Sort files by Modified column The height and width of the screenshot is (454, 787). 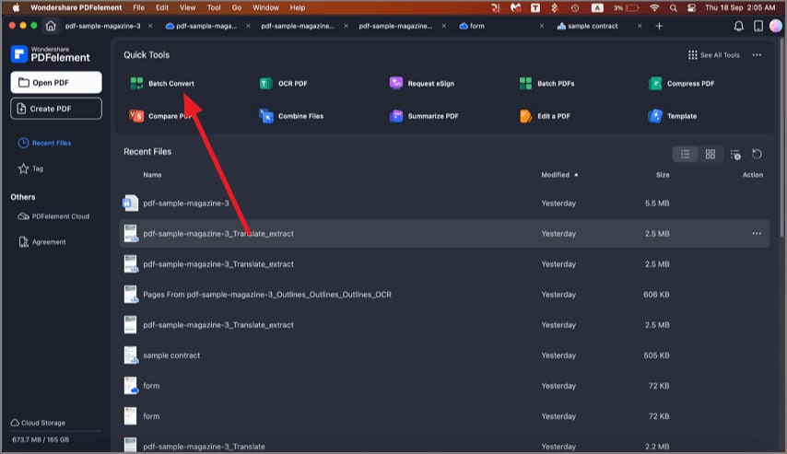(x=559, y=175)
